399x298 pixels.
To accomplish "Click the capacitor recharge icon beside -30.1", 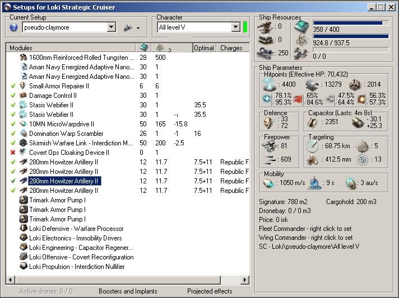I will tap(358, 122).
